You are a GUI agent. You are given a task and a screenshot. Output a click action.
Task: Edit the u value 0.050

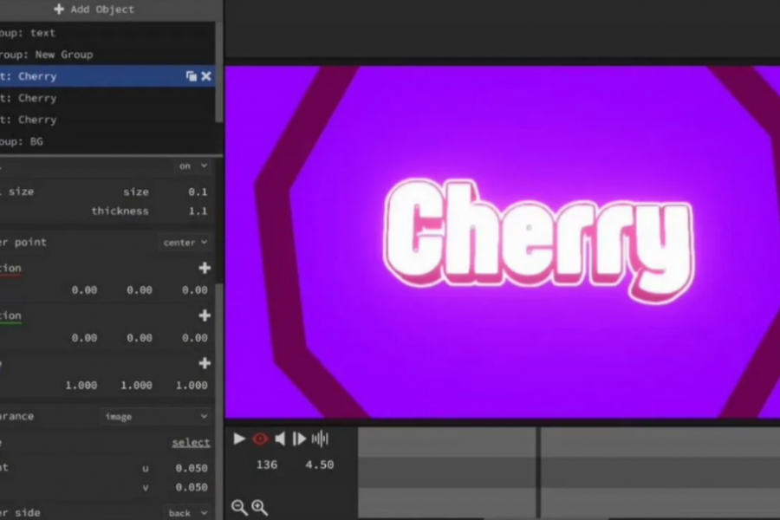click(x=192, y=468)
